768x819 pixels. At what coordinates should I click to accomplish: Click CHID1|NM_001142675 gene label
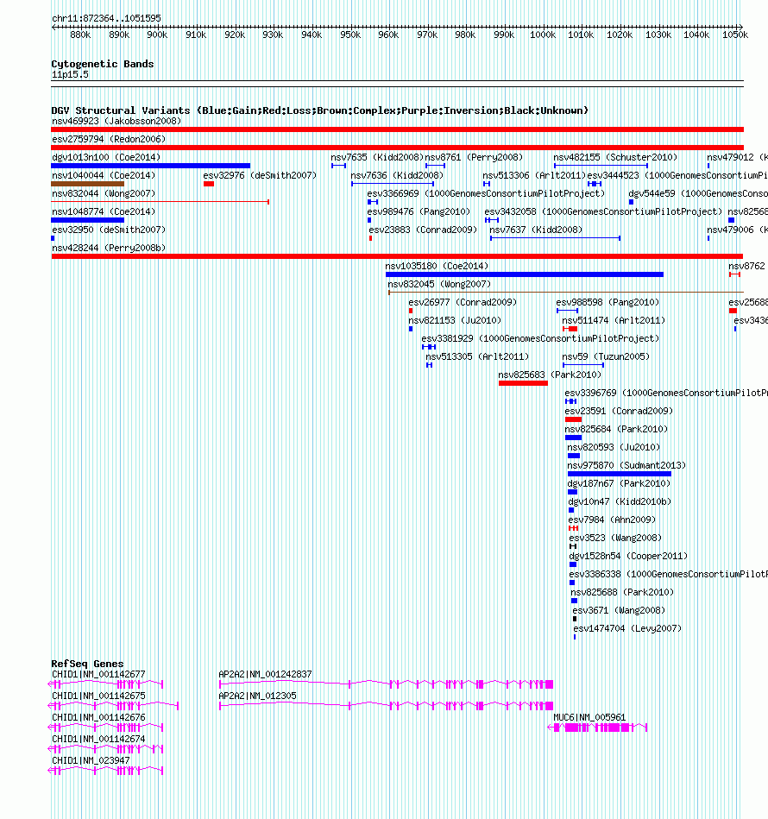click(98, 696)
